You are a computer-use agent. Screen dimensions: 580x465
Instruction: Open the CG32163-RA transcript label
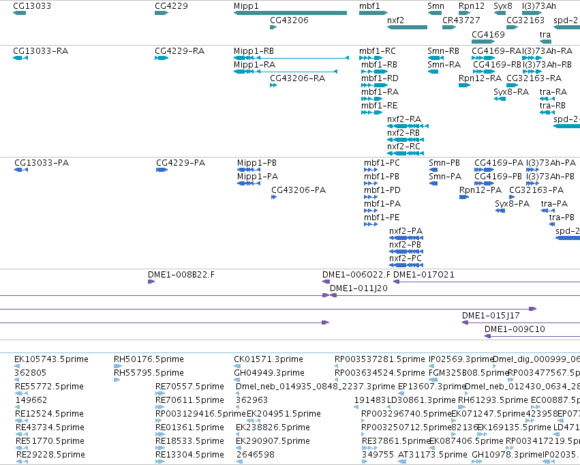point(534,78)
